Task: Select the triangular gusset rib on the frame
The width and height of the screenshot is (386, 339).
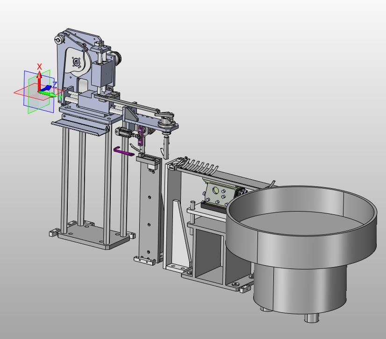Action: 181,233
